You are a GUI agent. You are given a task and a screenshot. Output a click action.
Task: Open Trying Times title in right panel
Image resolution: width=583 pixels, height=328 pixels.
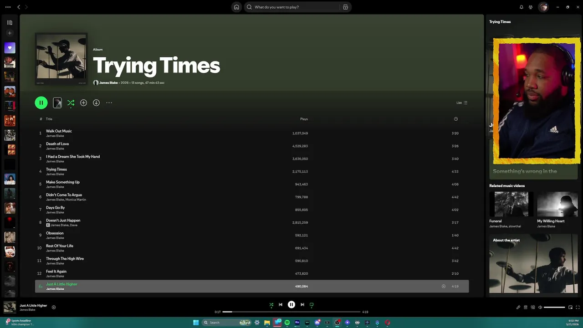[500, 22]
